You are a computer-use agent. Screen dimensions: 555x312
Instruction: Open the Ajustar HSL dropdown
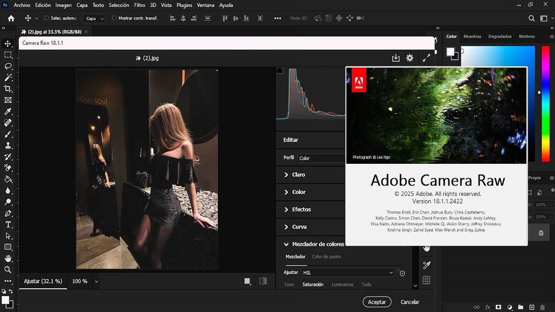[x=348, y=273]
